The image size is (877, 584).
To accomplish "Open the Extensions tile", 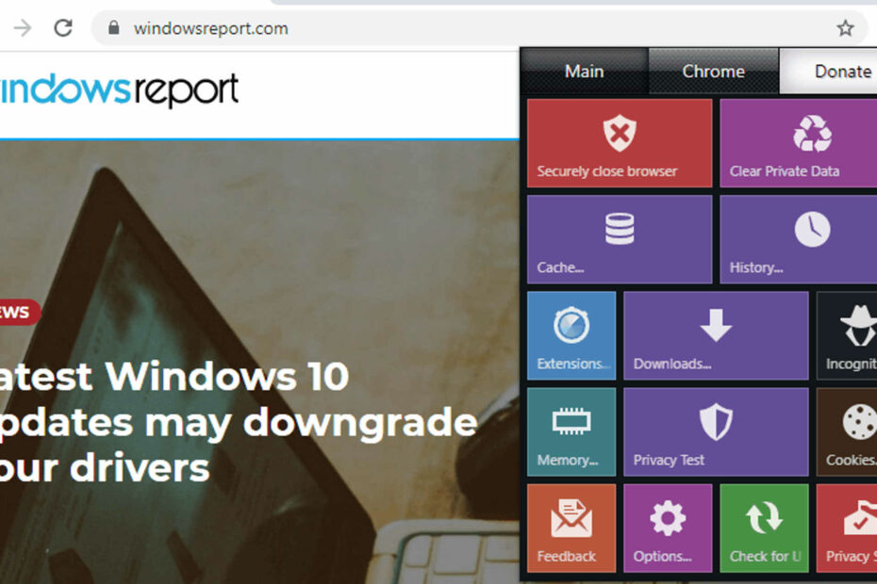I will pyautogui.click(x=571, y=335).
